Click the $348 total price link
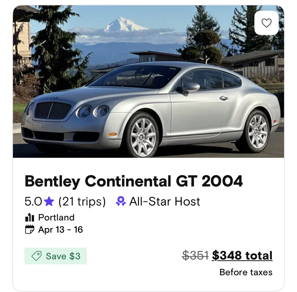The width and height of the screenshot is (297, 292). [x=242, y=255]
